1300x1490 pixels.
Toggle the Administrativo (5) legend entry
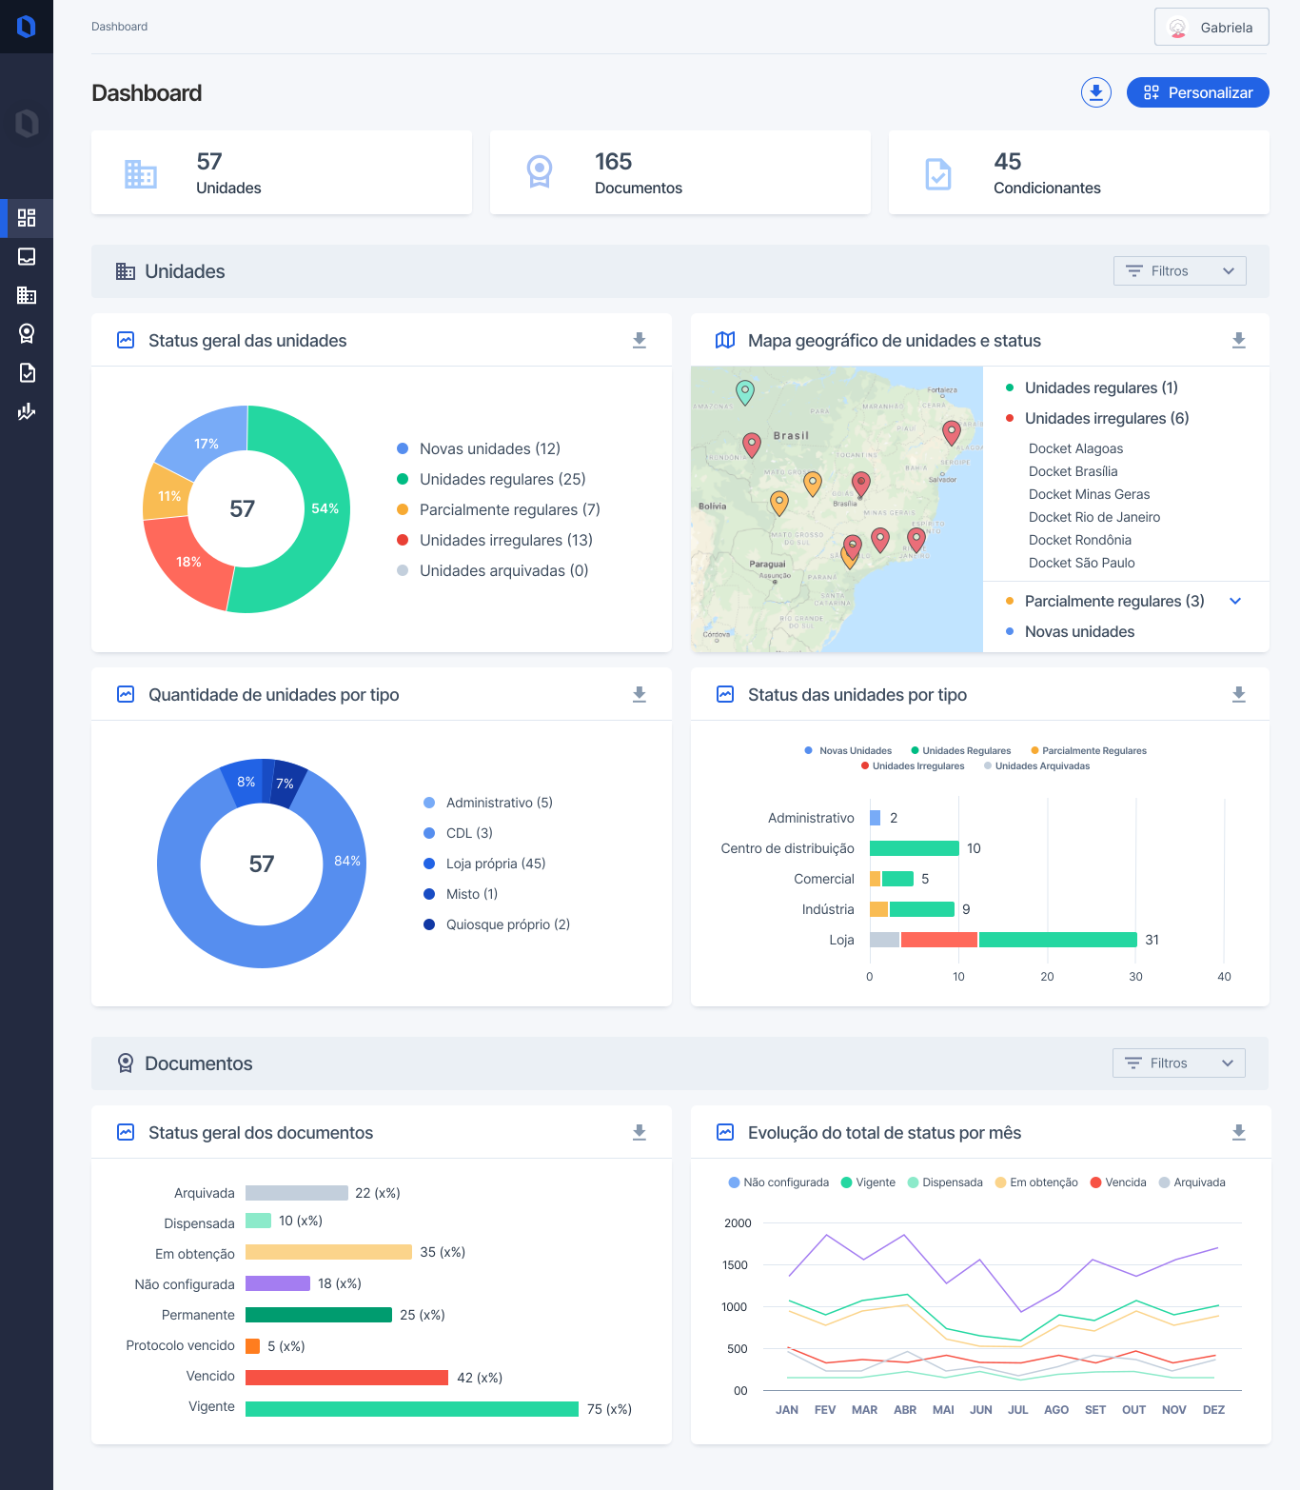(x=487, y=803)
